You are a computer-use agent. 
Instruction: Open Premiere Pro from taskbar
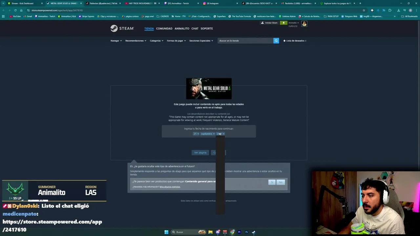click(x=239, y=232)
